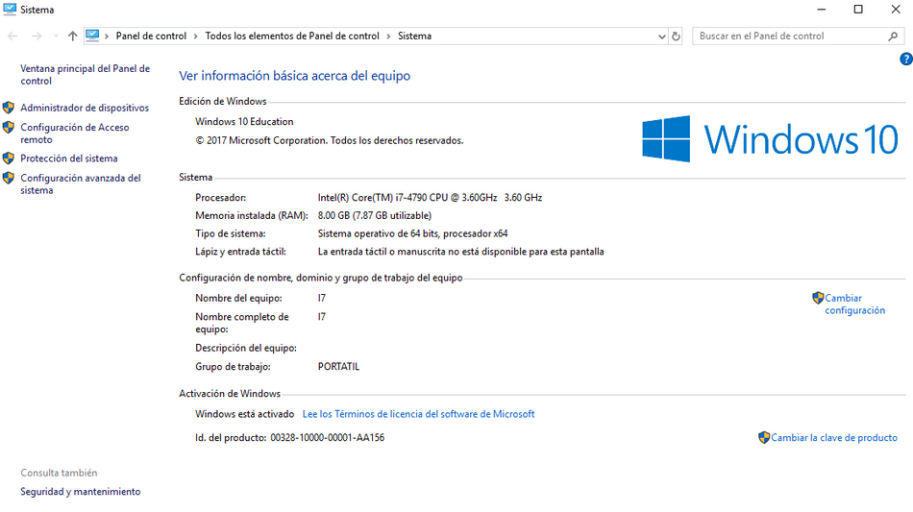Click the shield icon beside Cambiar configuración
The height and width of the screenshot is (512, 913).
[x=818, y=299]
